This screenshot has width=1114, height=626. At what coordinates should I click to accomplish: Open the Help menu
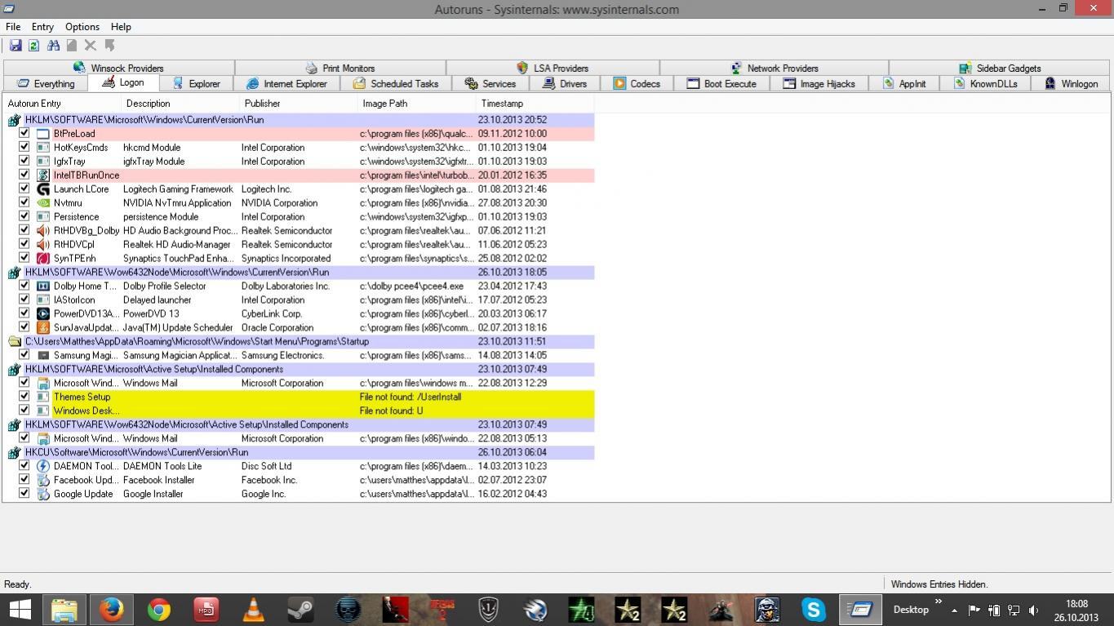(x=121, y=27)
